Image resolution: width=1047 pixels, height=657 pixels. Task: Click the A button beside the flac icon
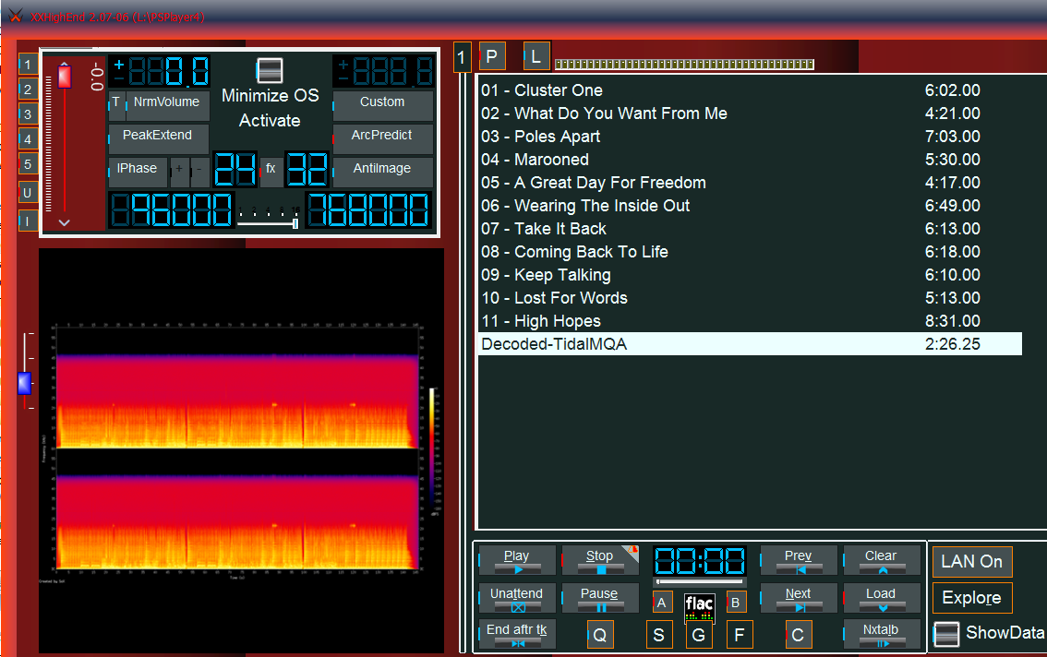point(662,603)
